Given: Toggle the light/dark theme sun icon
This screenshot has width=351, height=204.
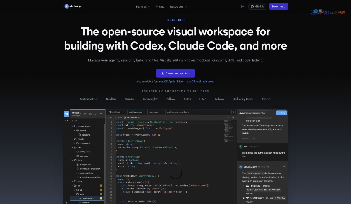Looking at the screenshot, I should [242, 6].
